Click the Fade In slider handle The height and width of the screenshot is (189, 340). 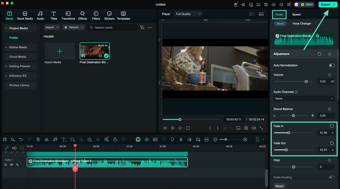coord(288,133)
